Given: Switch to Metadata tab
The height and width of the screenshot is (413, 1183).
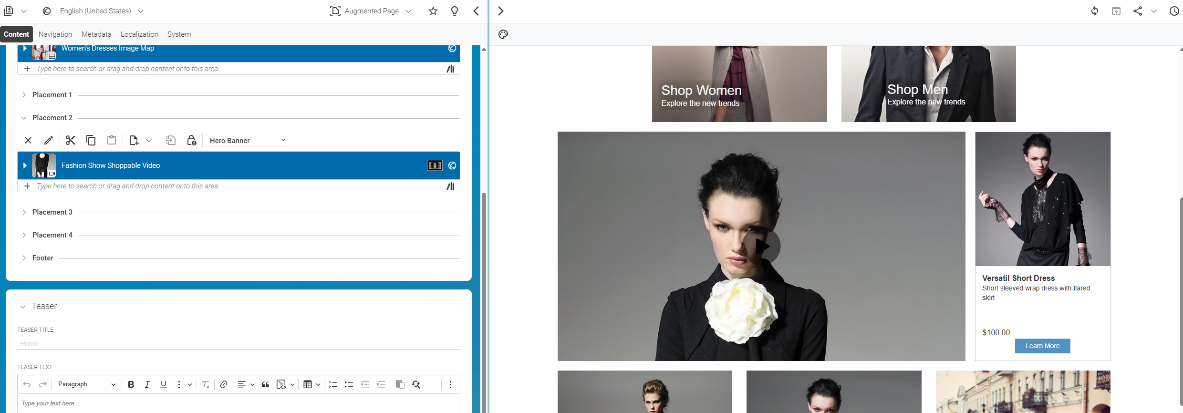Looking at the screenshot, I should click(x=96, y=34).
